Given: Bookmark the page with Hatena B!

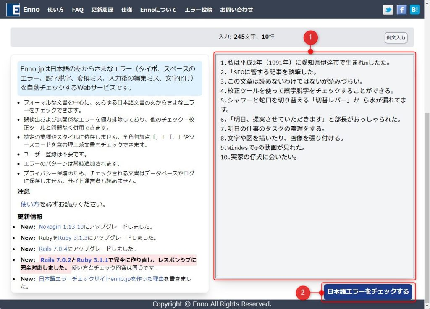Looking at the screenshot, I should (414, 10).
